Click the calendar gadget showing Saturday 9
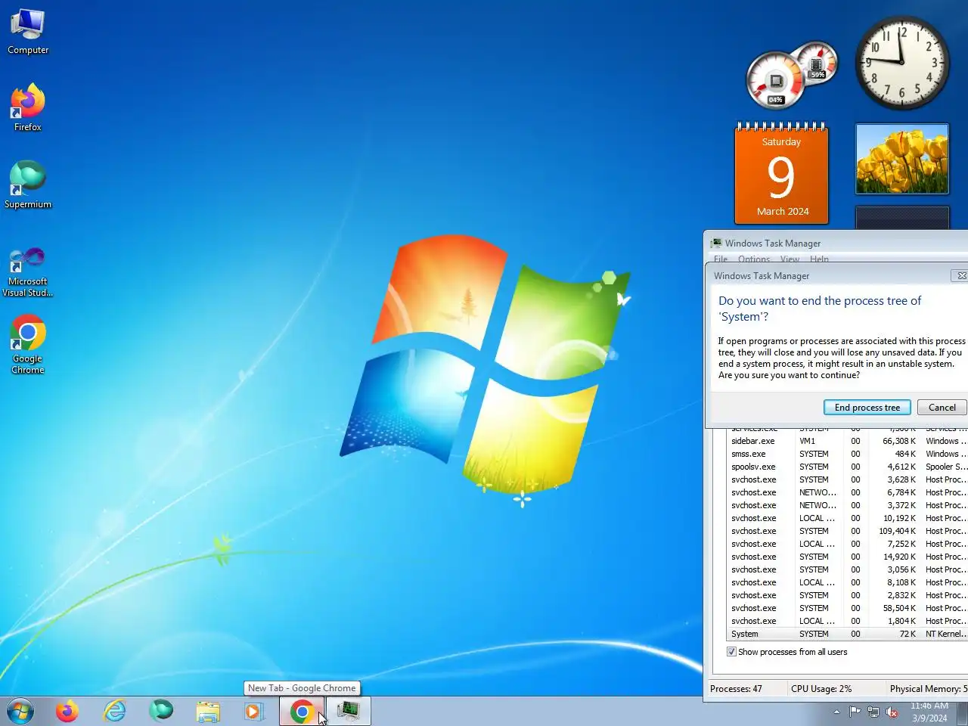 pos(782,174)
